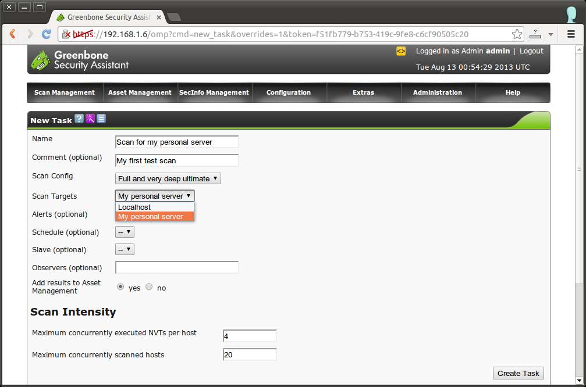Click the Greenbone dragon logo
586x387 pixels.
[40, 60]
